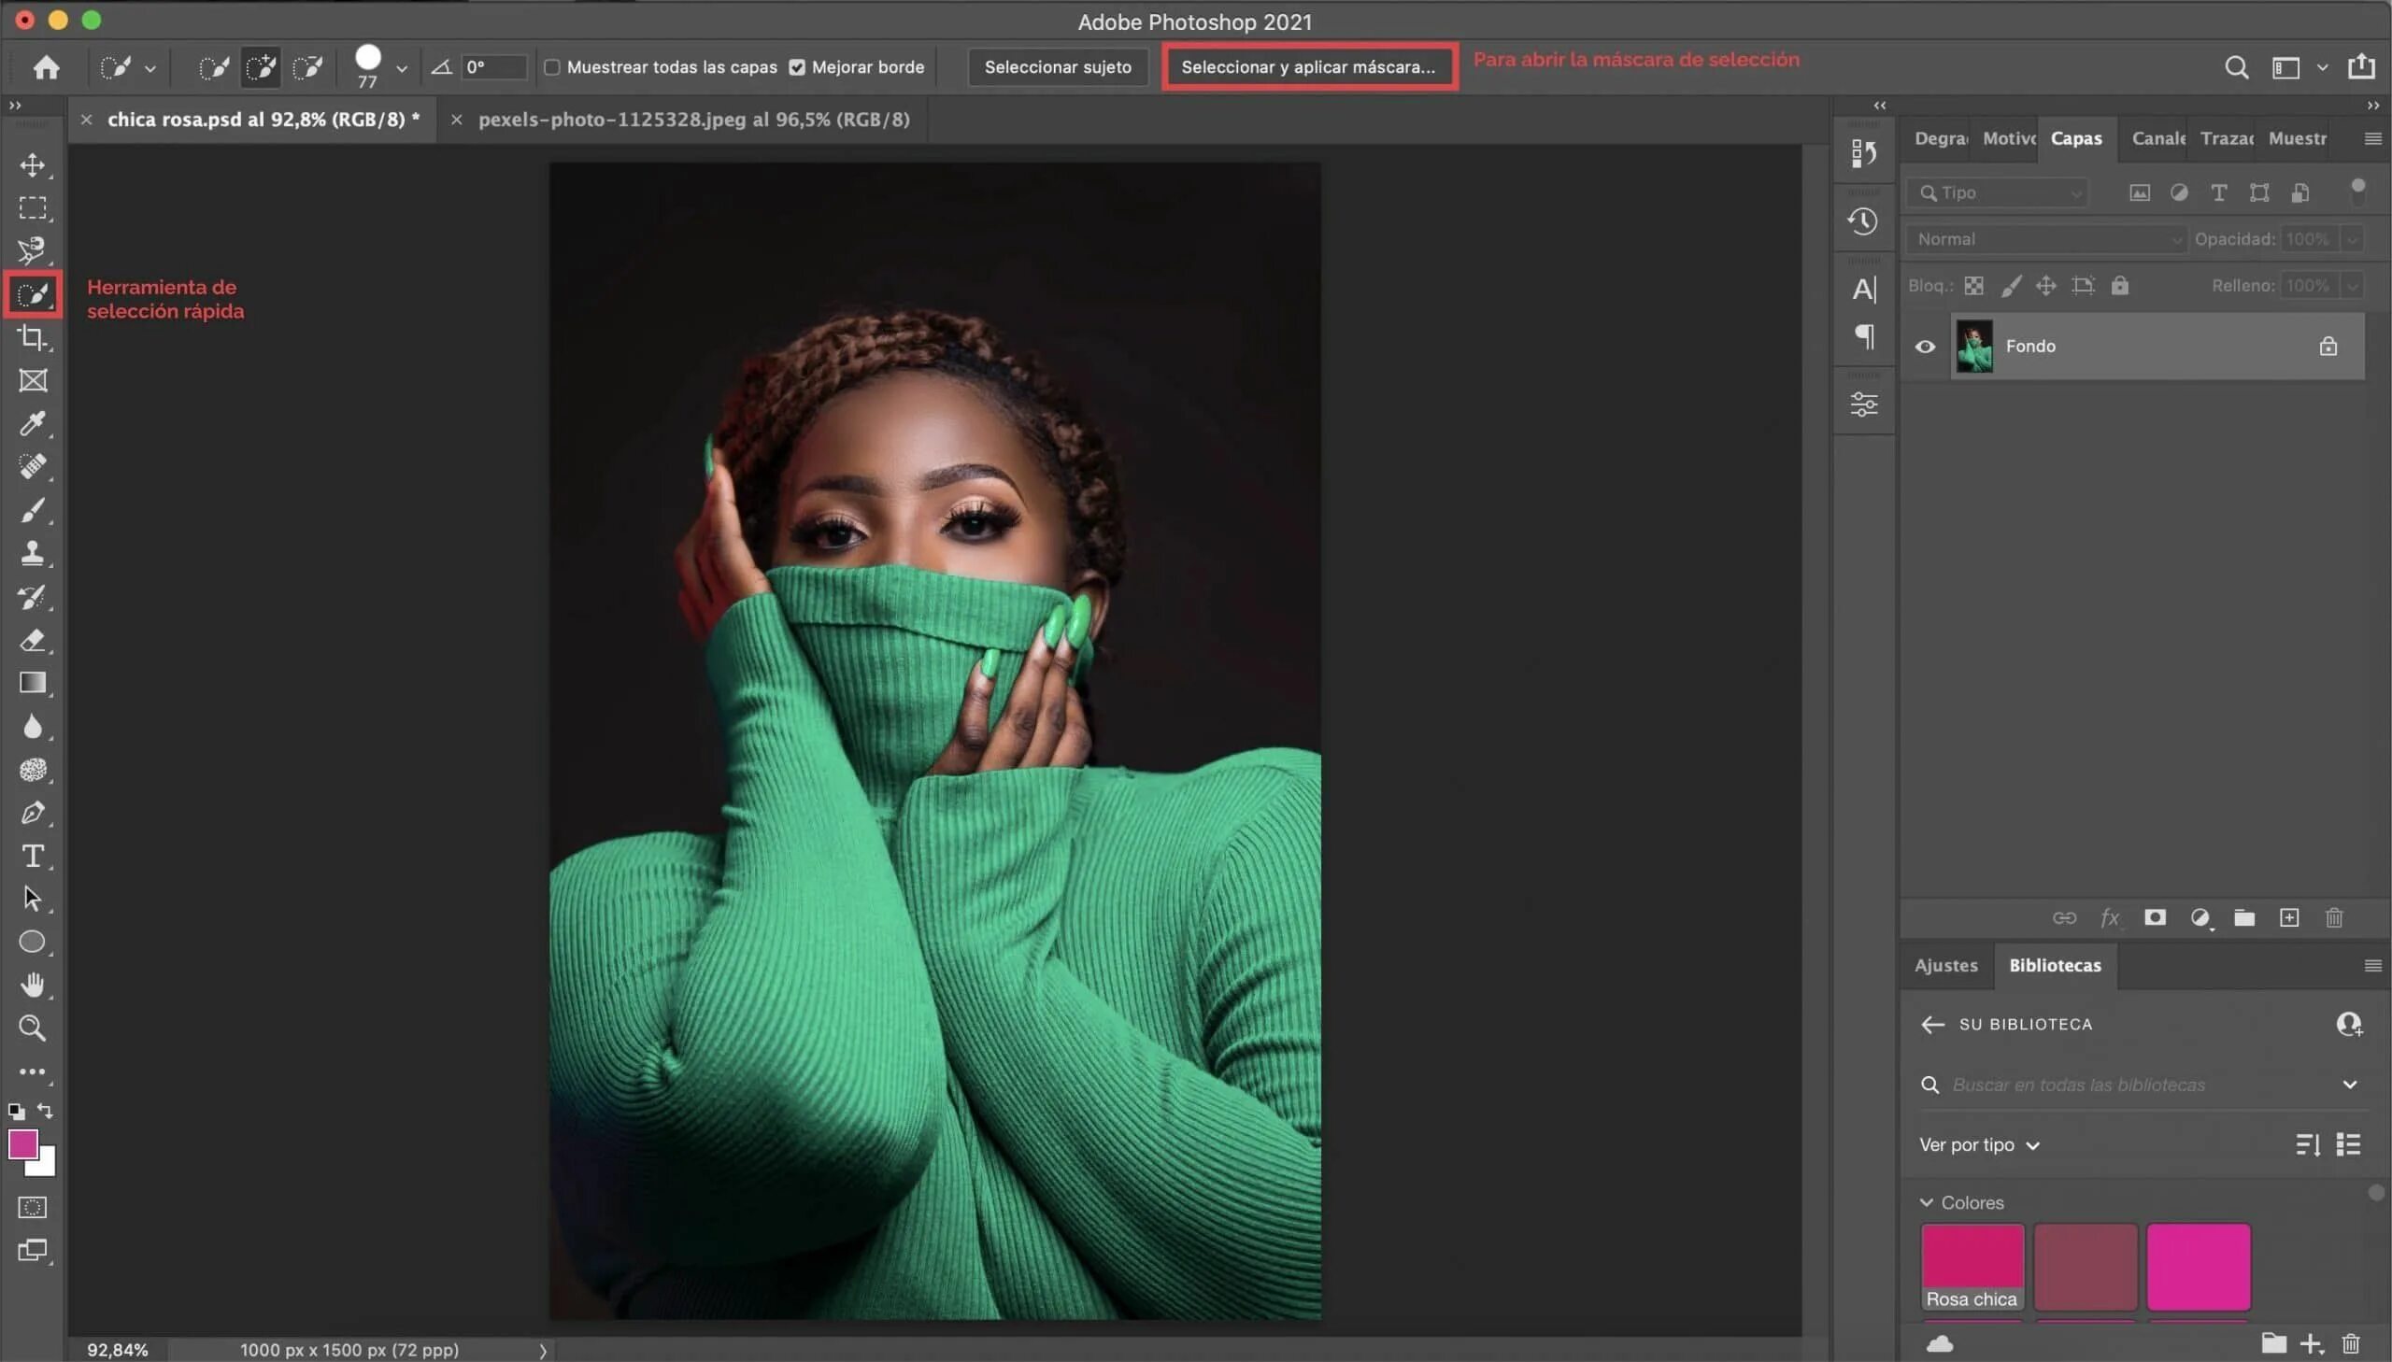Select the Type tool
Viewport: 2392px width, 1362px height.
(x=33, y=855)
